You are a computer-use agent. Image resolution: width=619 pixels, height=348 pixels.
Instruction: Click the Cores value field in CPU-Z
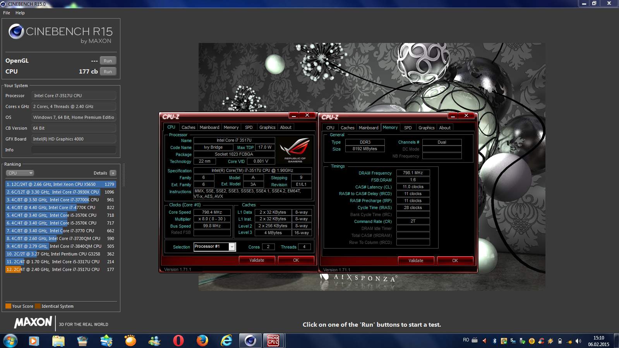pyautogui.click(x=268, y=247)
